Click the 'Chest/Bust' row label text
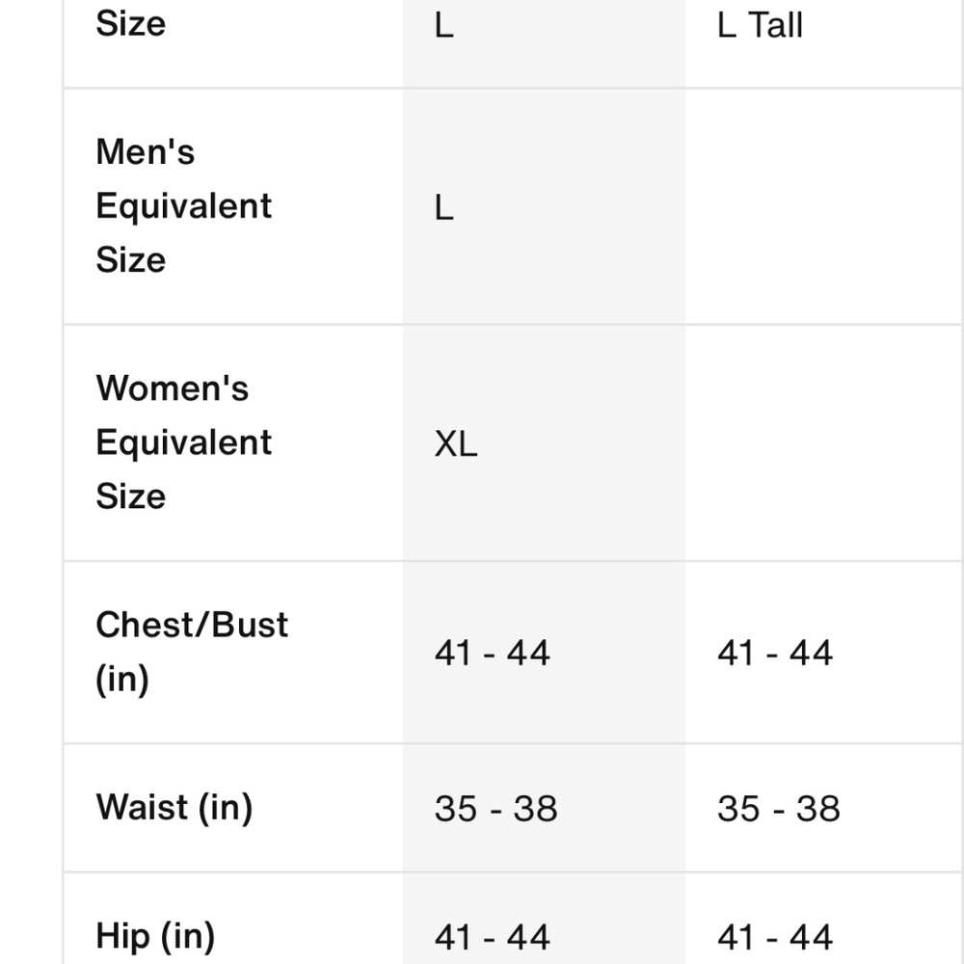This screenshot has width=964, height=964. 192,625
